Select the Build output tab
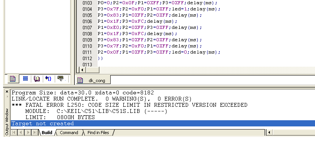The width and height of the screenshot is (315, 148). (x=47, y=133)
